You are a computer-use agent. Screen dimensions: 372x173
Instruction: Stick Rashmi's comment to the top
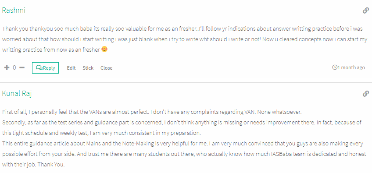[88, 68]
